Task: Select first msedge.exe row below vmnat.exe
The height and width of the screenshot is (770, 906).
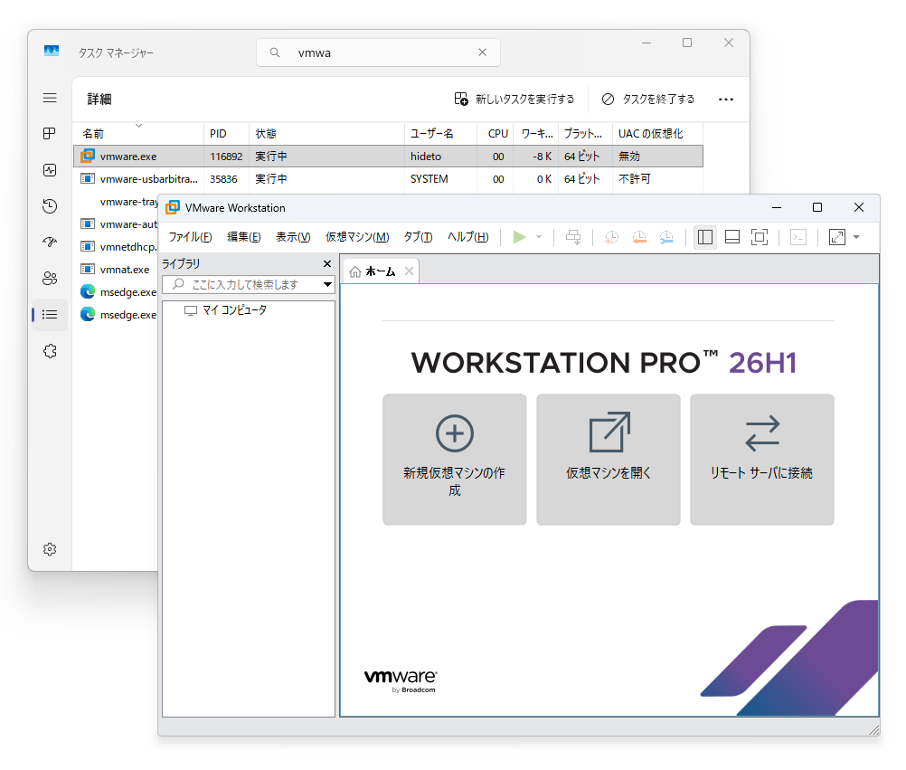Action: click(116, 292)
